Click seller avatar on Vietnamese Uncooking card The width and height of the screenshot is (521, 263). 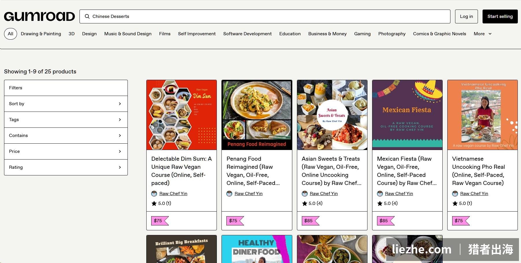pyautogui.click(x=455, y=194)
